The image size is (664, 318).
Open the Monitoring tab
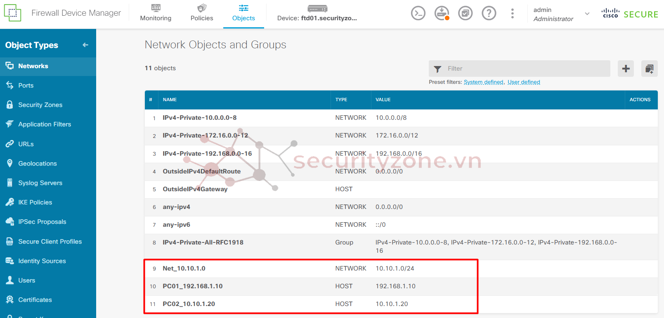coord(156,13)
